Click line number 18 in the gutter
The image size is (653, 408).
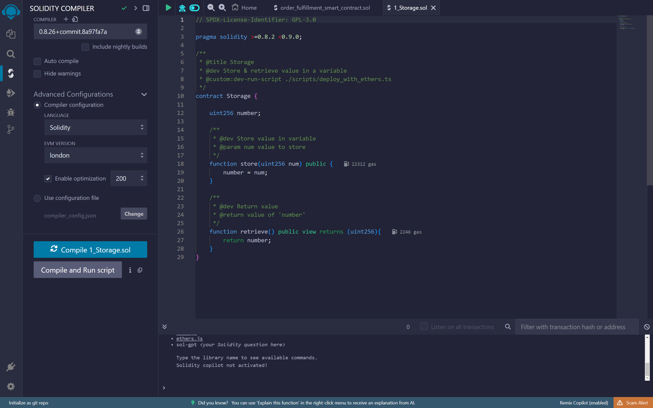(180, 164)
